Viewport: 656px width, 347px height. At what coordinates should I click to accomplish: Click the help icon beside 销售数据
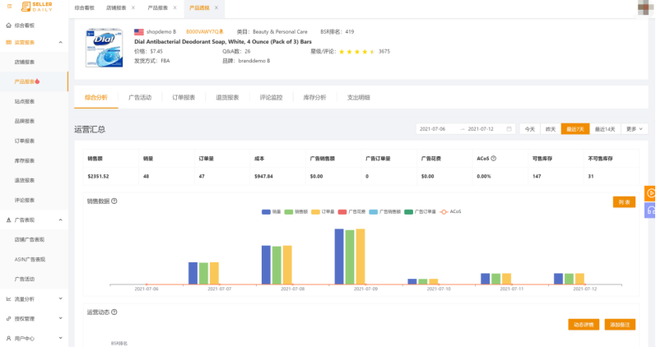pyautogui.click(x=114, y=201)
